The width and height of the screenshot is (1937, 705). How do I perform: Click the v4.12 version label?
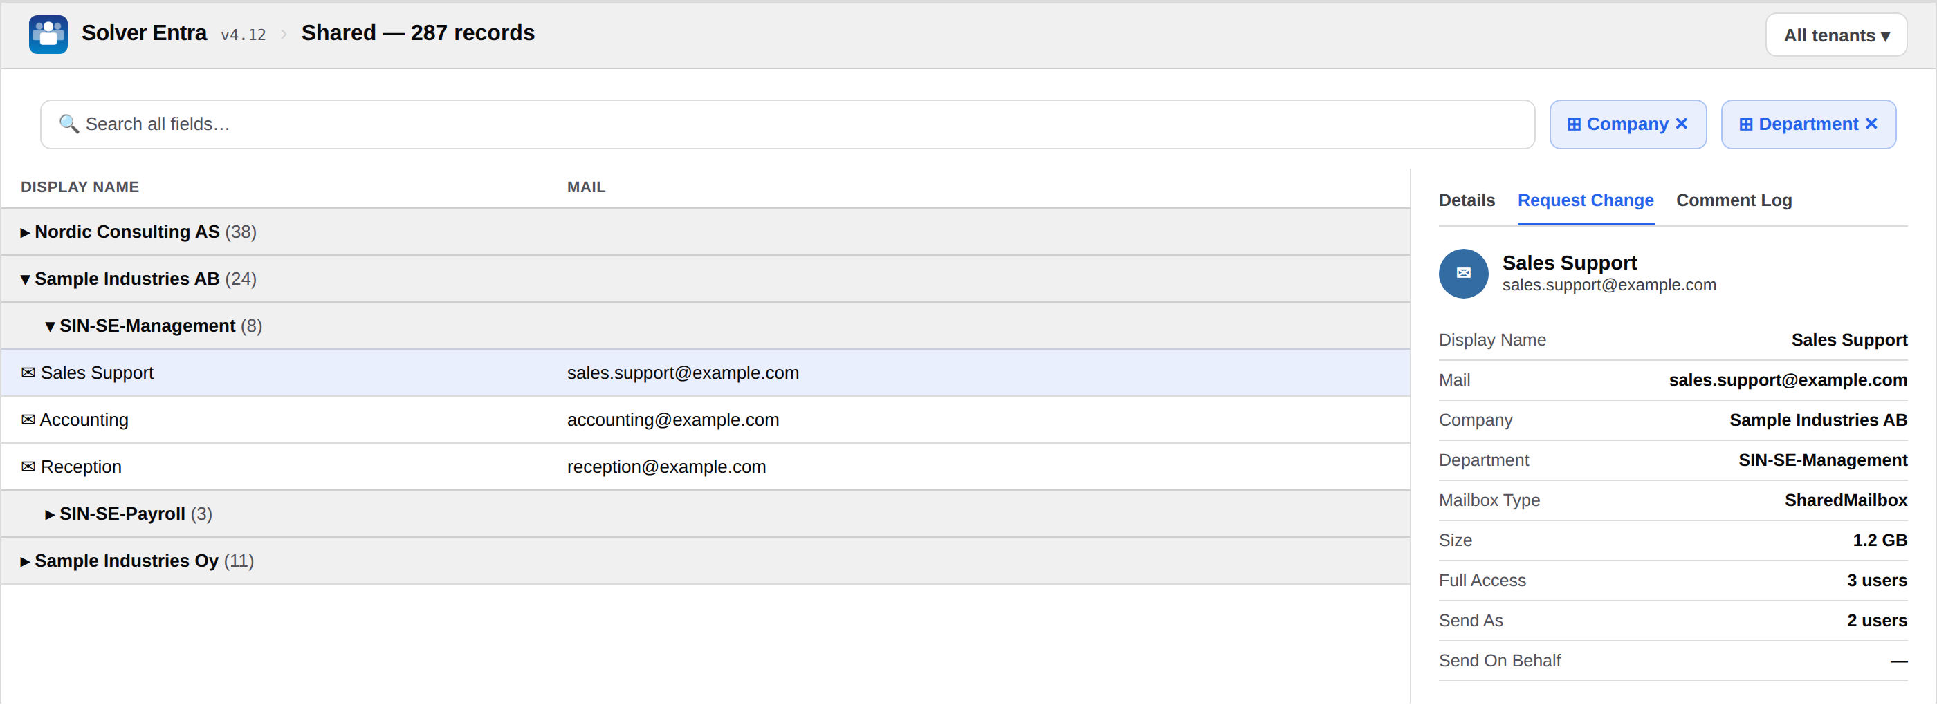[x=243, y=35]
